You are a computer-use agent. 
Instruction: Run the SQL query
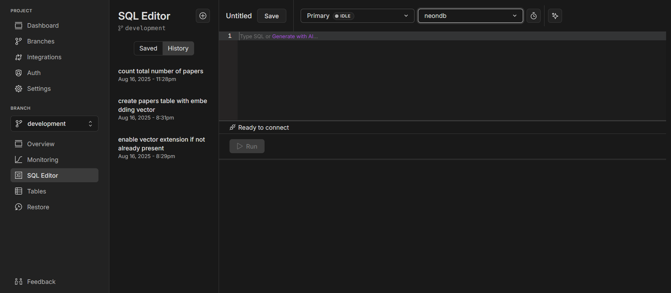247,146
